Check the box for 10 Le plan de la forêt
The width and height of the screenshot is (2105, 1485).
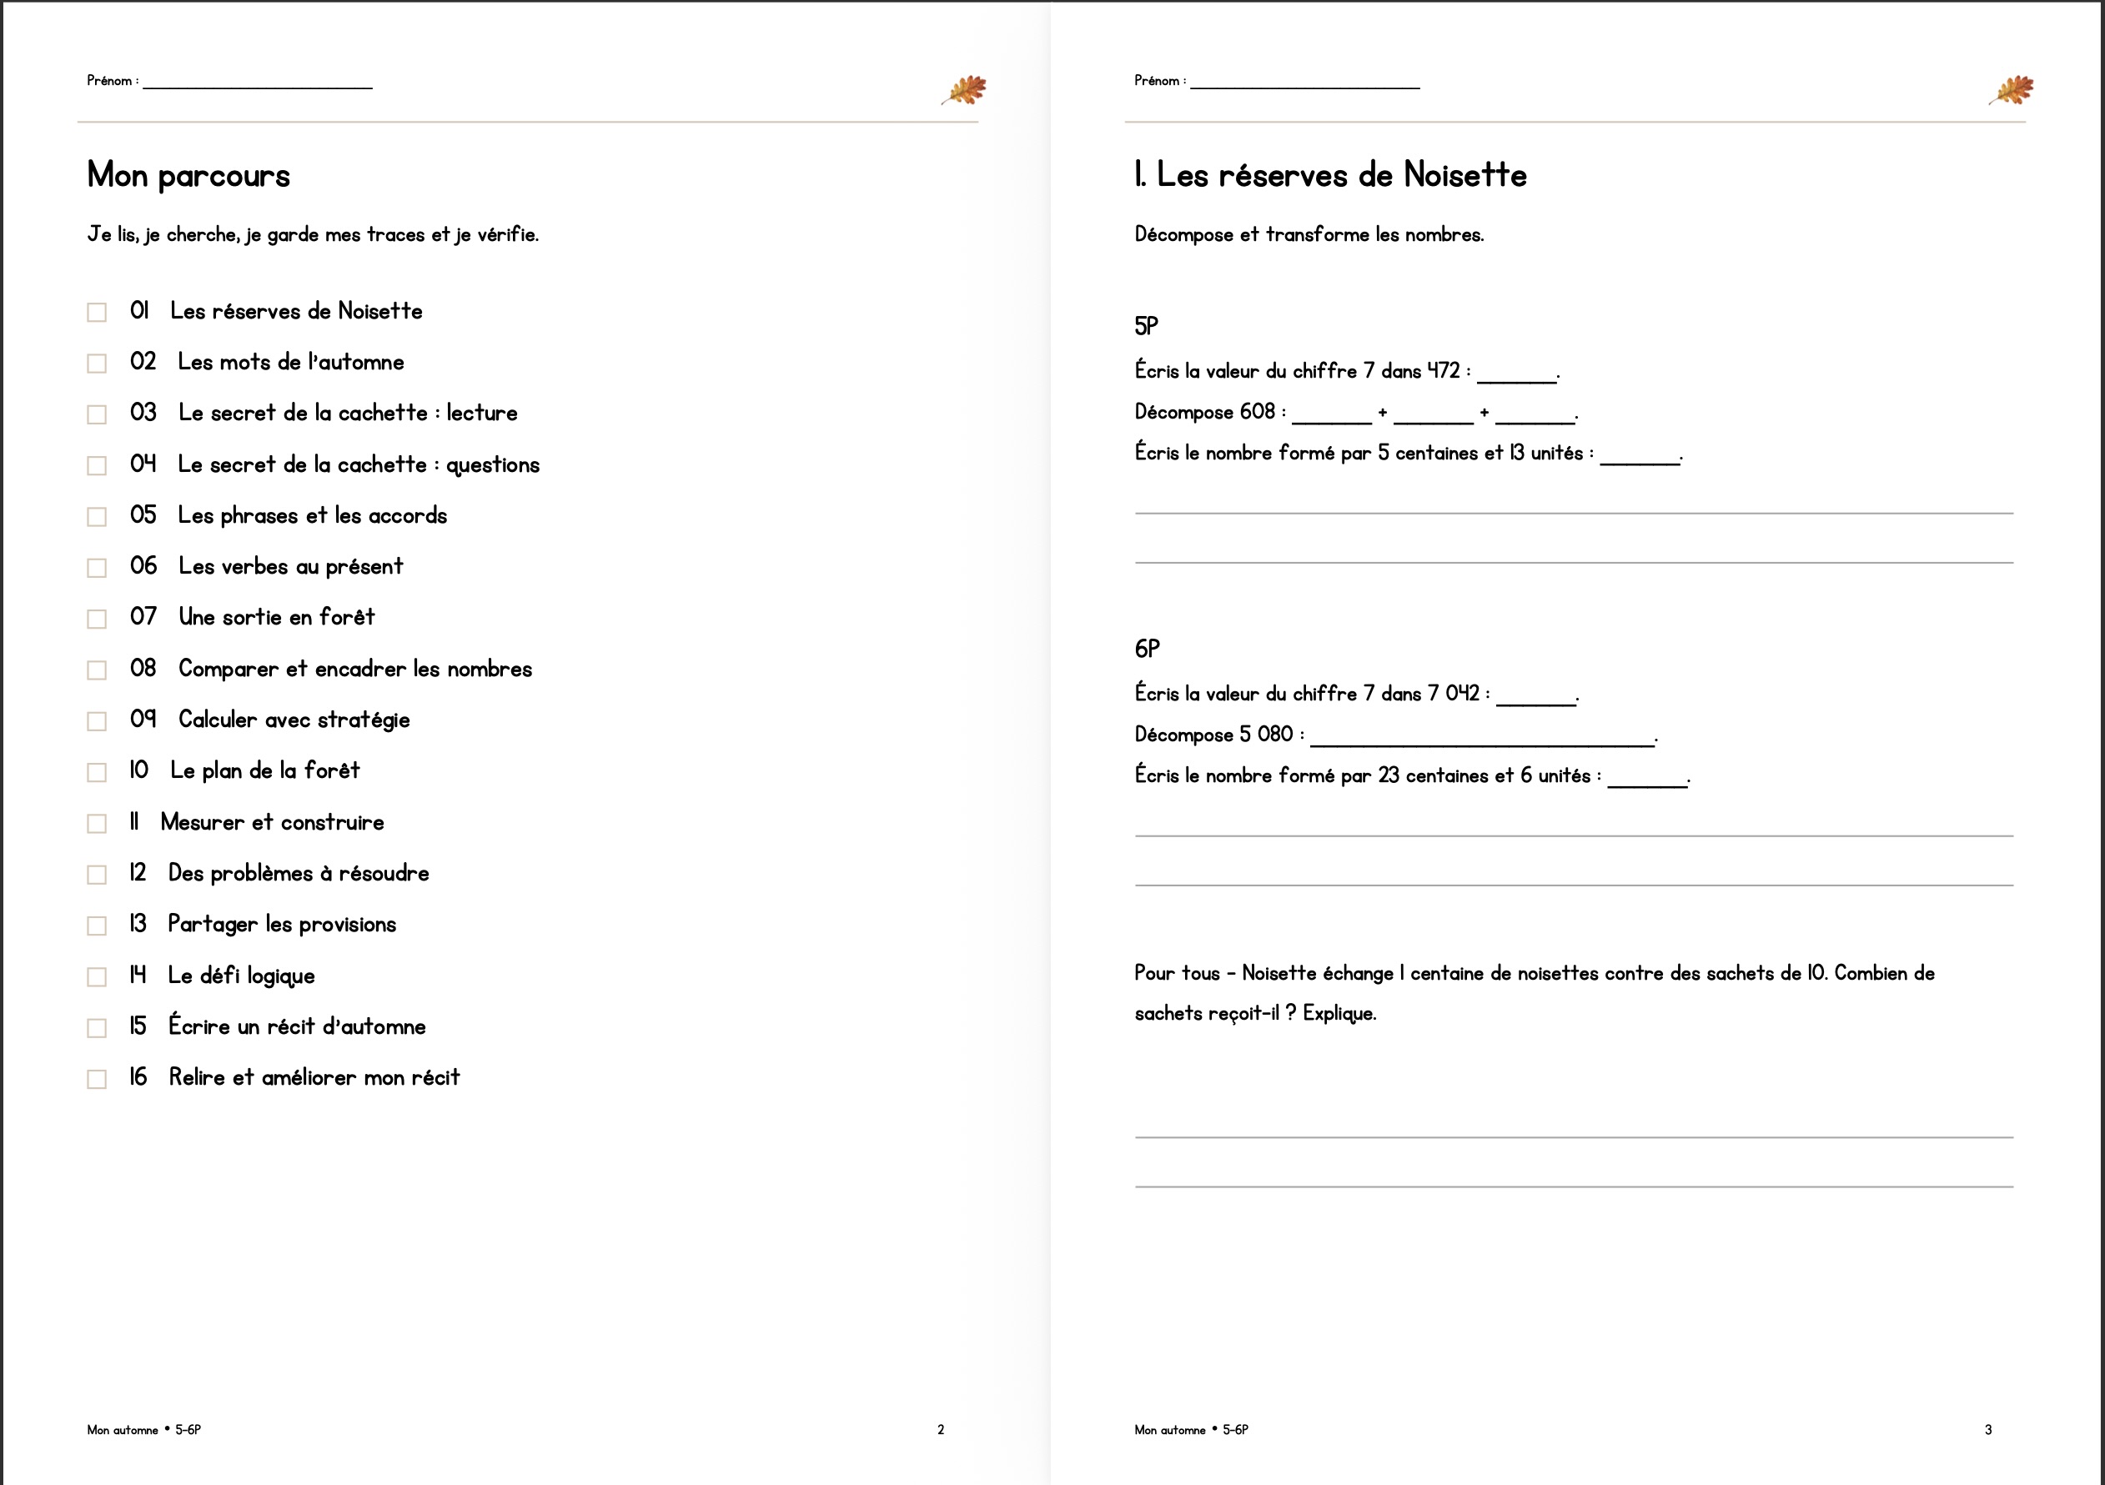tap(96, 773)
